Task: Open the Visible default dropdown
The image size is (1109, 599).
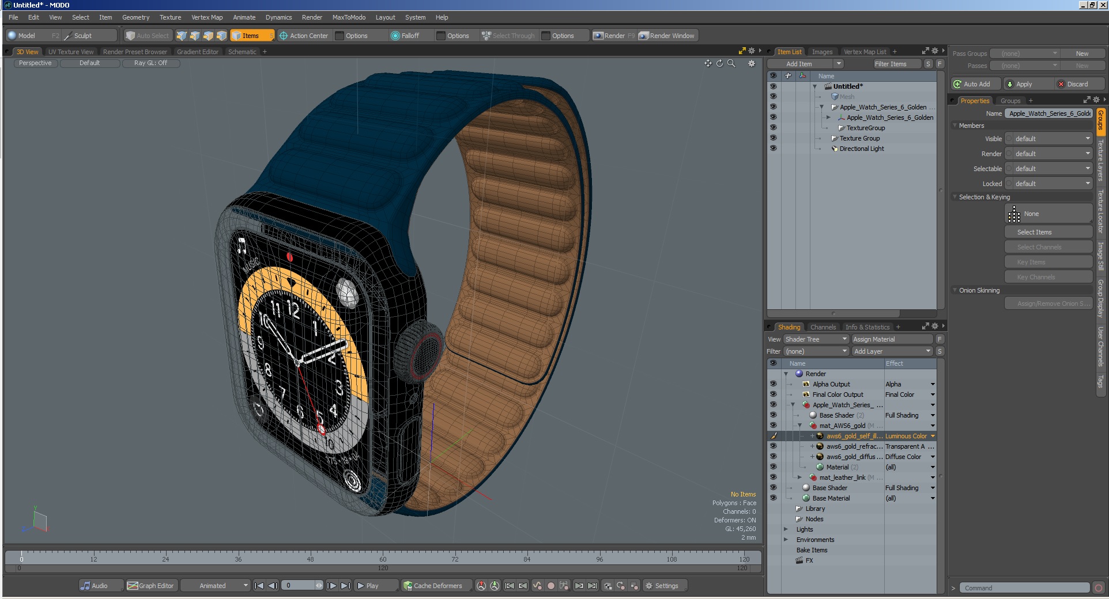Action: point(1049,139)
